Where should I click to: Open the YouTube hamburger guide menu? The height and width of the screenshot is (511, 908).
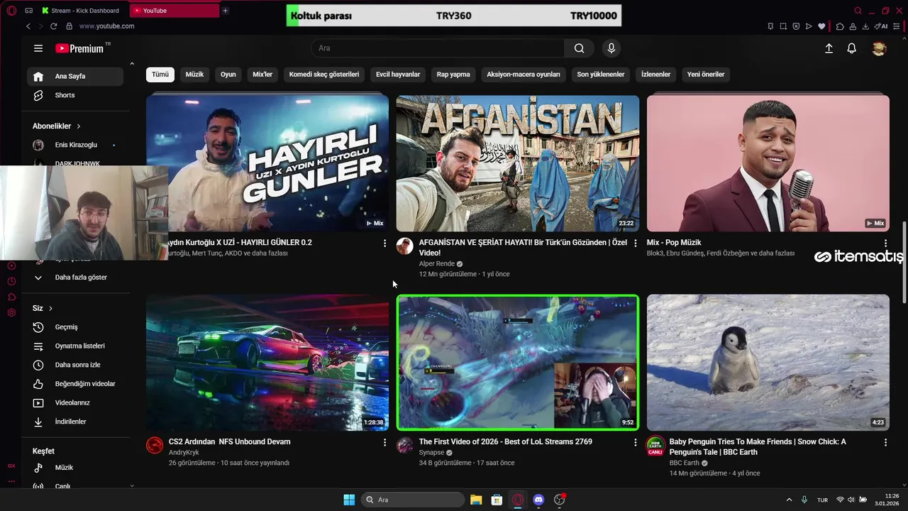pos(38,48)
